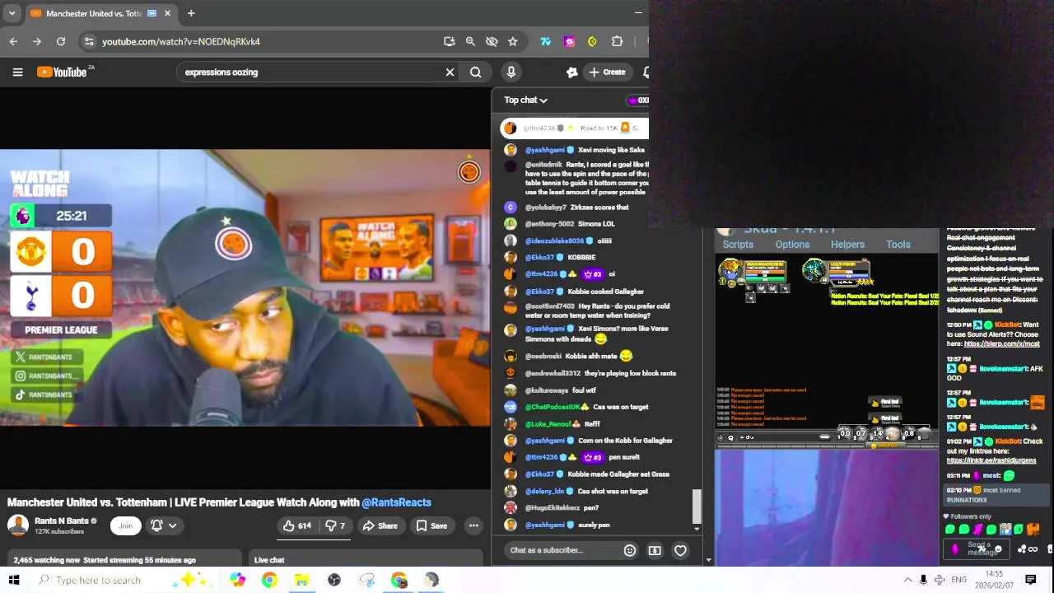Bookmark this page with the star icon

tap(513, 41)
